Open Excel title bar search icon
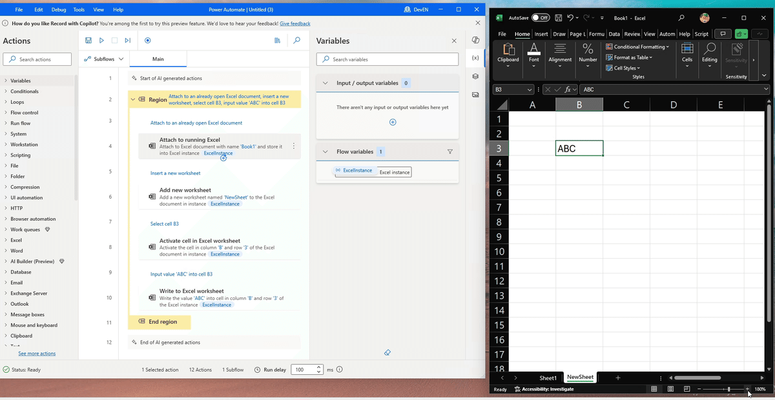The width and height of the screenshot is (775, 400). (x=681, y=17)
